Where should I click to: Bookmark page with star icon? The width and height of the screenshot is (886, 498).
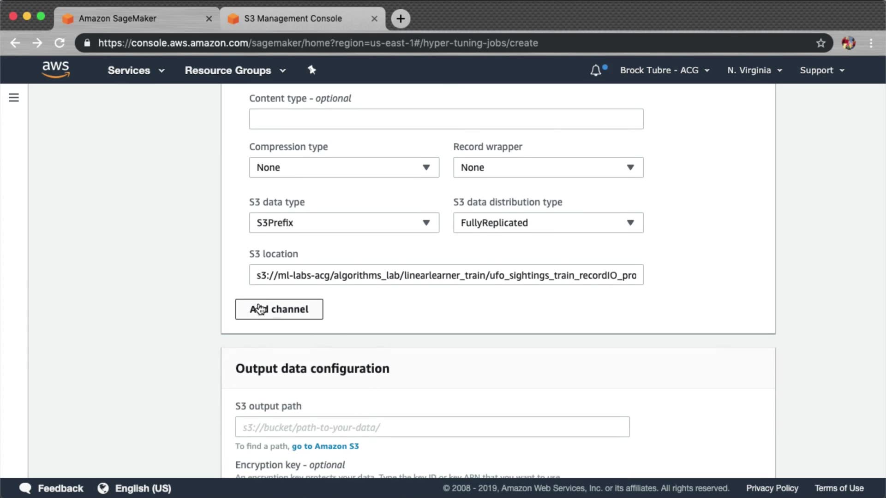coord(820,43)
